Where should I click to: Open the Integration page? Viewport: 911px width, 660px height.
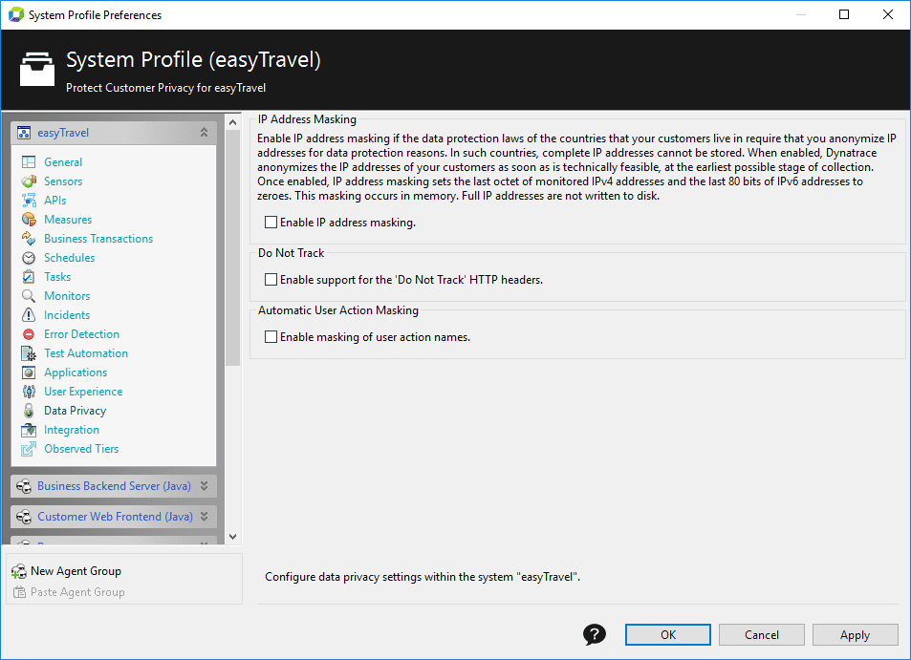(72, 430)
